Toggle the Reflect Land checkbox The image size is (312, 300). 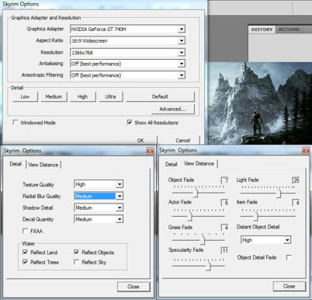point(26,252)
